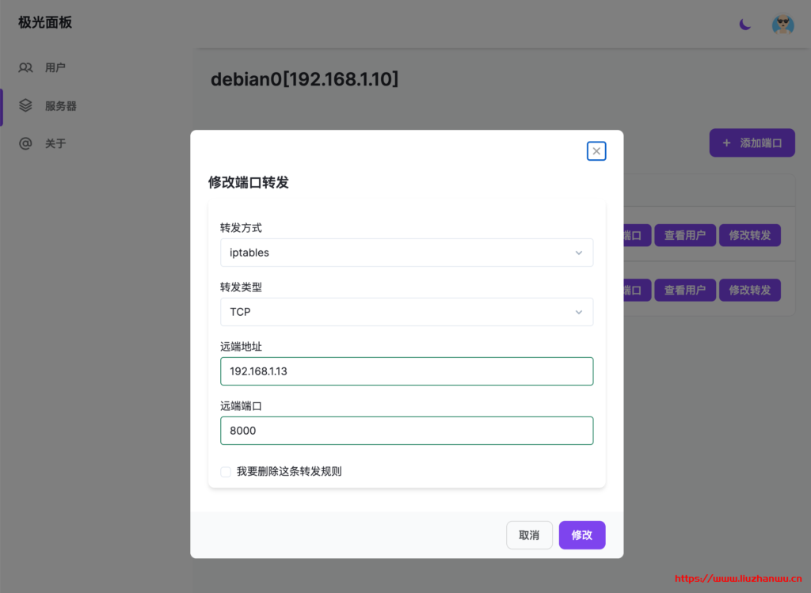
Task: Click the 转发类型 label
Action: pyautogui.click(x=241, y=287)
